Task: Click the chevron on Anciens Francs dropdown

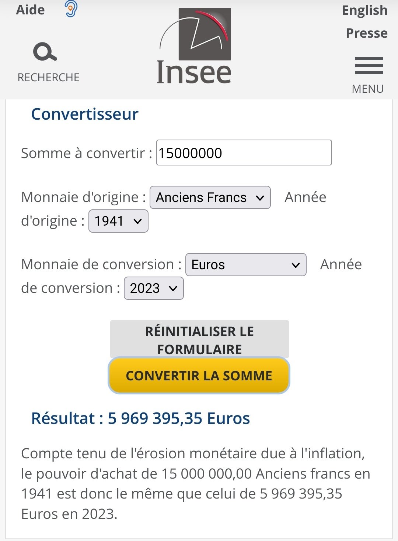Action: (x=260, y=198)
